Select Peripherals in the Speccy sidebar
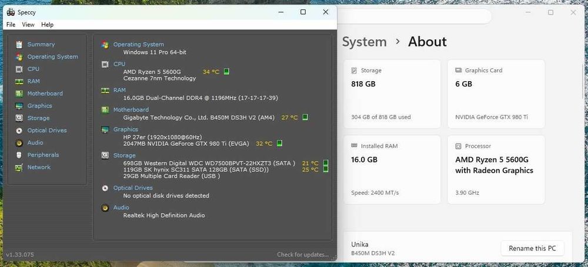The height and width of the screenshot is (267, 588). [x=43, y=155]
